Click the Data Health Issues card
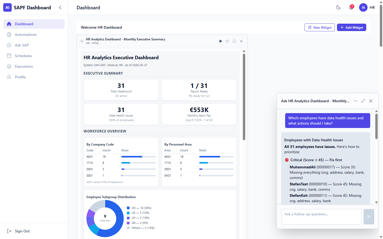 click(x=121, y=114)
